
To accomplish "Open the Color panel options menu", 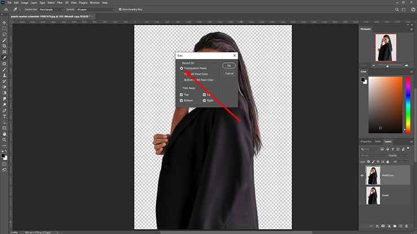I will tap(411, 71).
